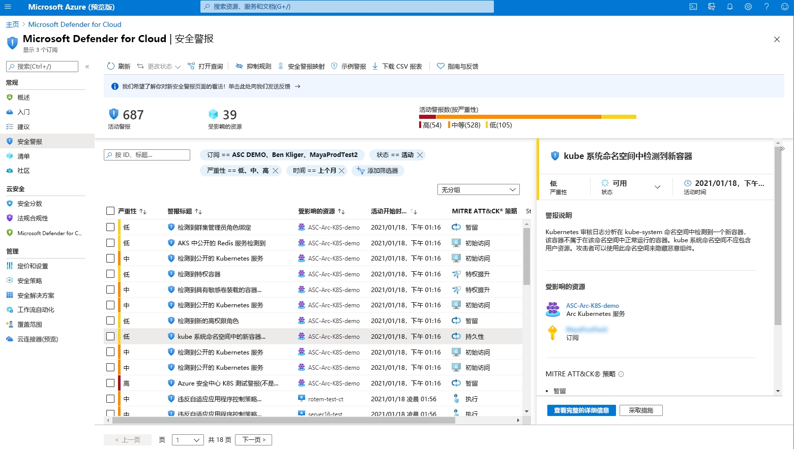Click the high severity red bar segment
The image size is (794, 449).
[x=427, y=117]
